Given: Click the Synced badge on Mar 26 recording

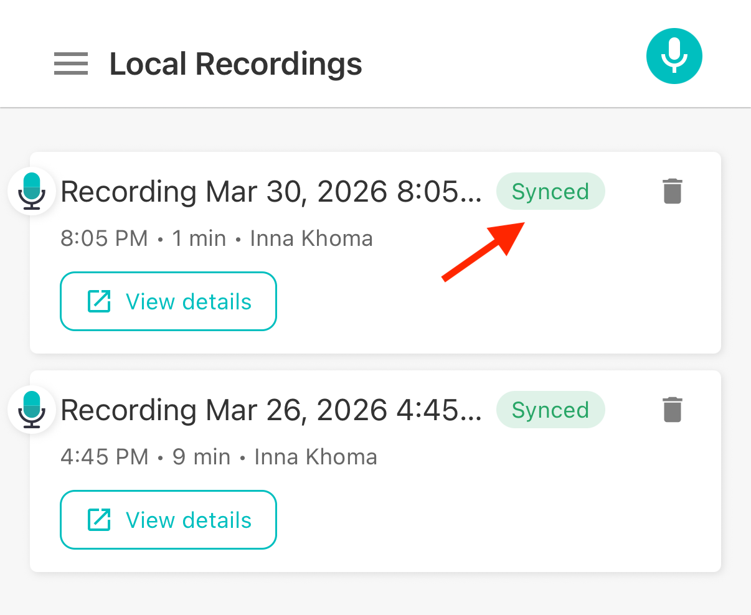Looking at the screenshot, I should tap(550, 410).
